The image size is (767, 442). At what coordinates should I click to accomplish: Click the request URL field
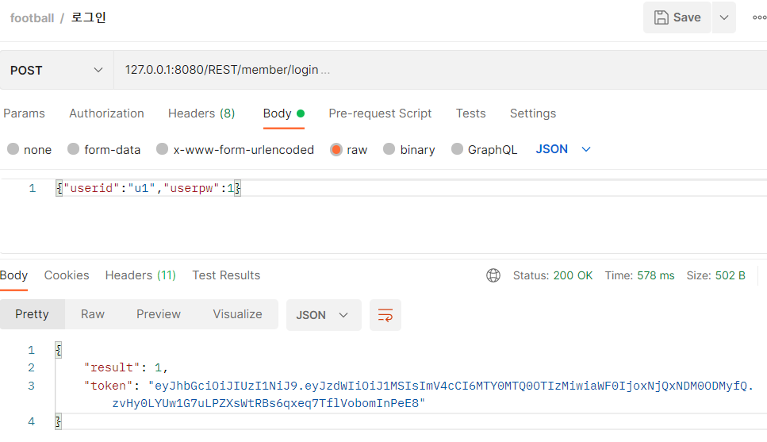(440, 70)
